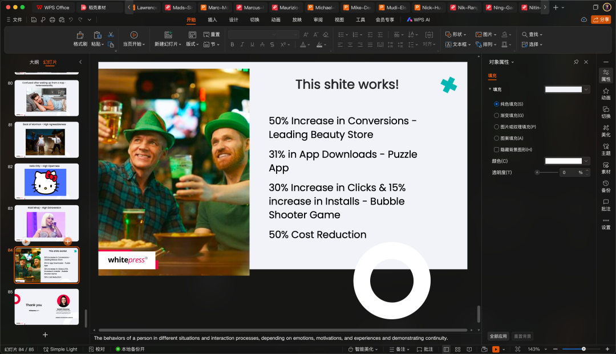This screenshot has height=354, width=616.
Task: Click the Proofread (校对) status bar button
Action: 97,349
